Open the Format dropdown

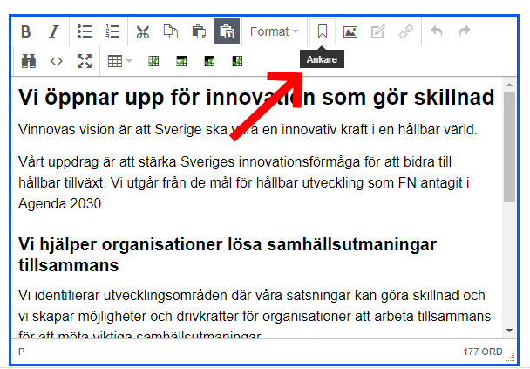[x=274, y=31]
